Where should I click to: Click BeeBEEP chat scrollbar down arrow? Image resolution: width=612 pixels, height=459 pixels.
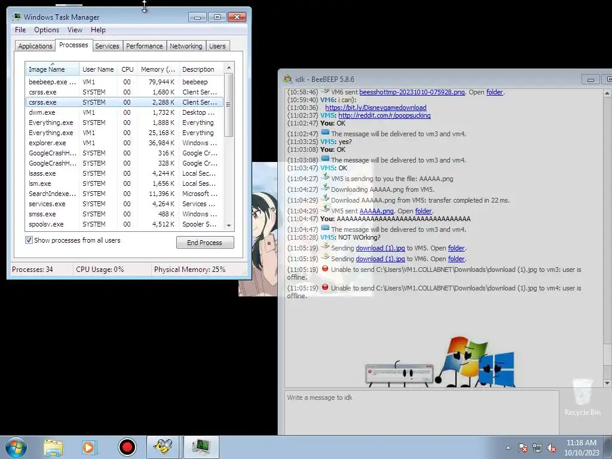tap(607, 383)
